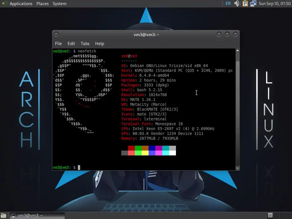Click the bright magenta color block

(x=159, y=153)
